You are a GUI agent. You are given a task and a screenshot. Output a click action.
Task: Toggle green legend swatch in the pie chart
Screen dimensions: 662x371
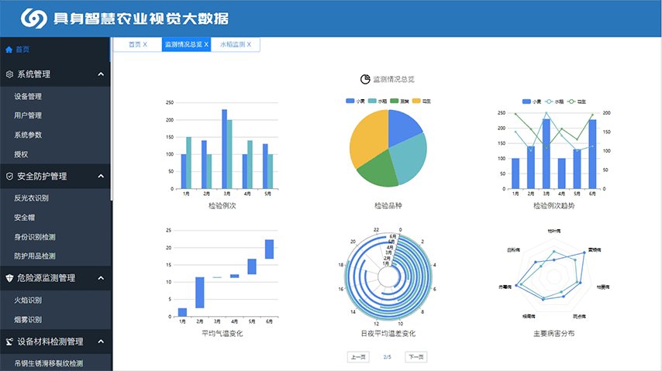(x=395, y=101)
